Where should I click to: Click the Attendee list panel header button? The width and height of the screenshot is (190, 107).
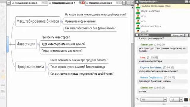[187, 2]
